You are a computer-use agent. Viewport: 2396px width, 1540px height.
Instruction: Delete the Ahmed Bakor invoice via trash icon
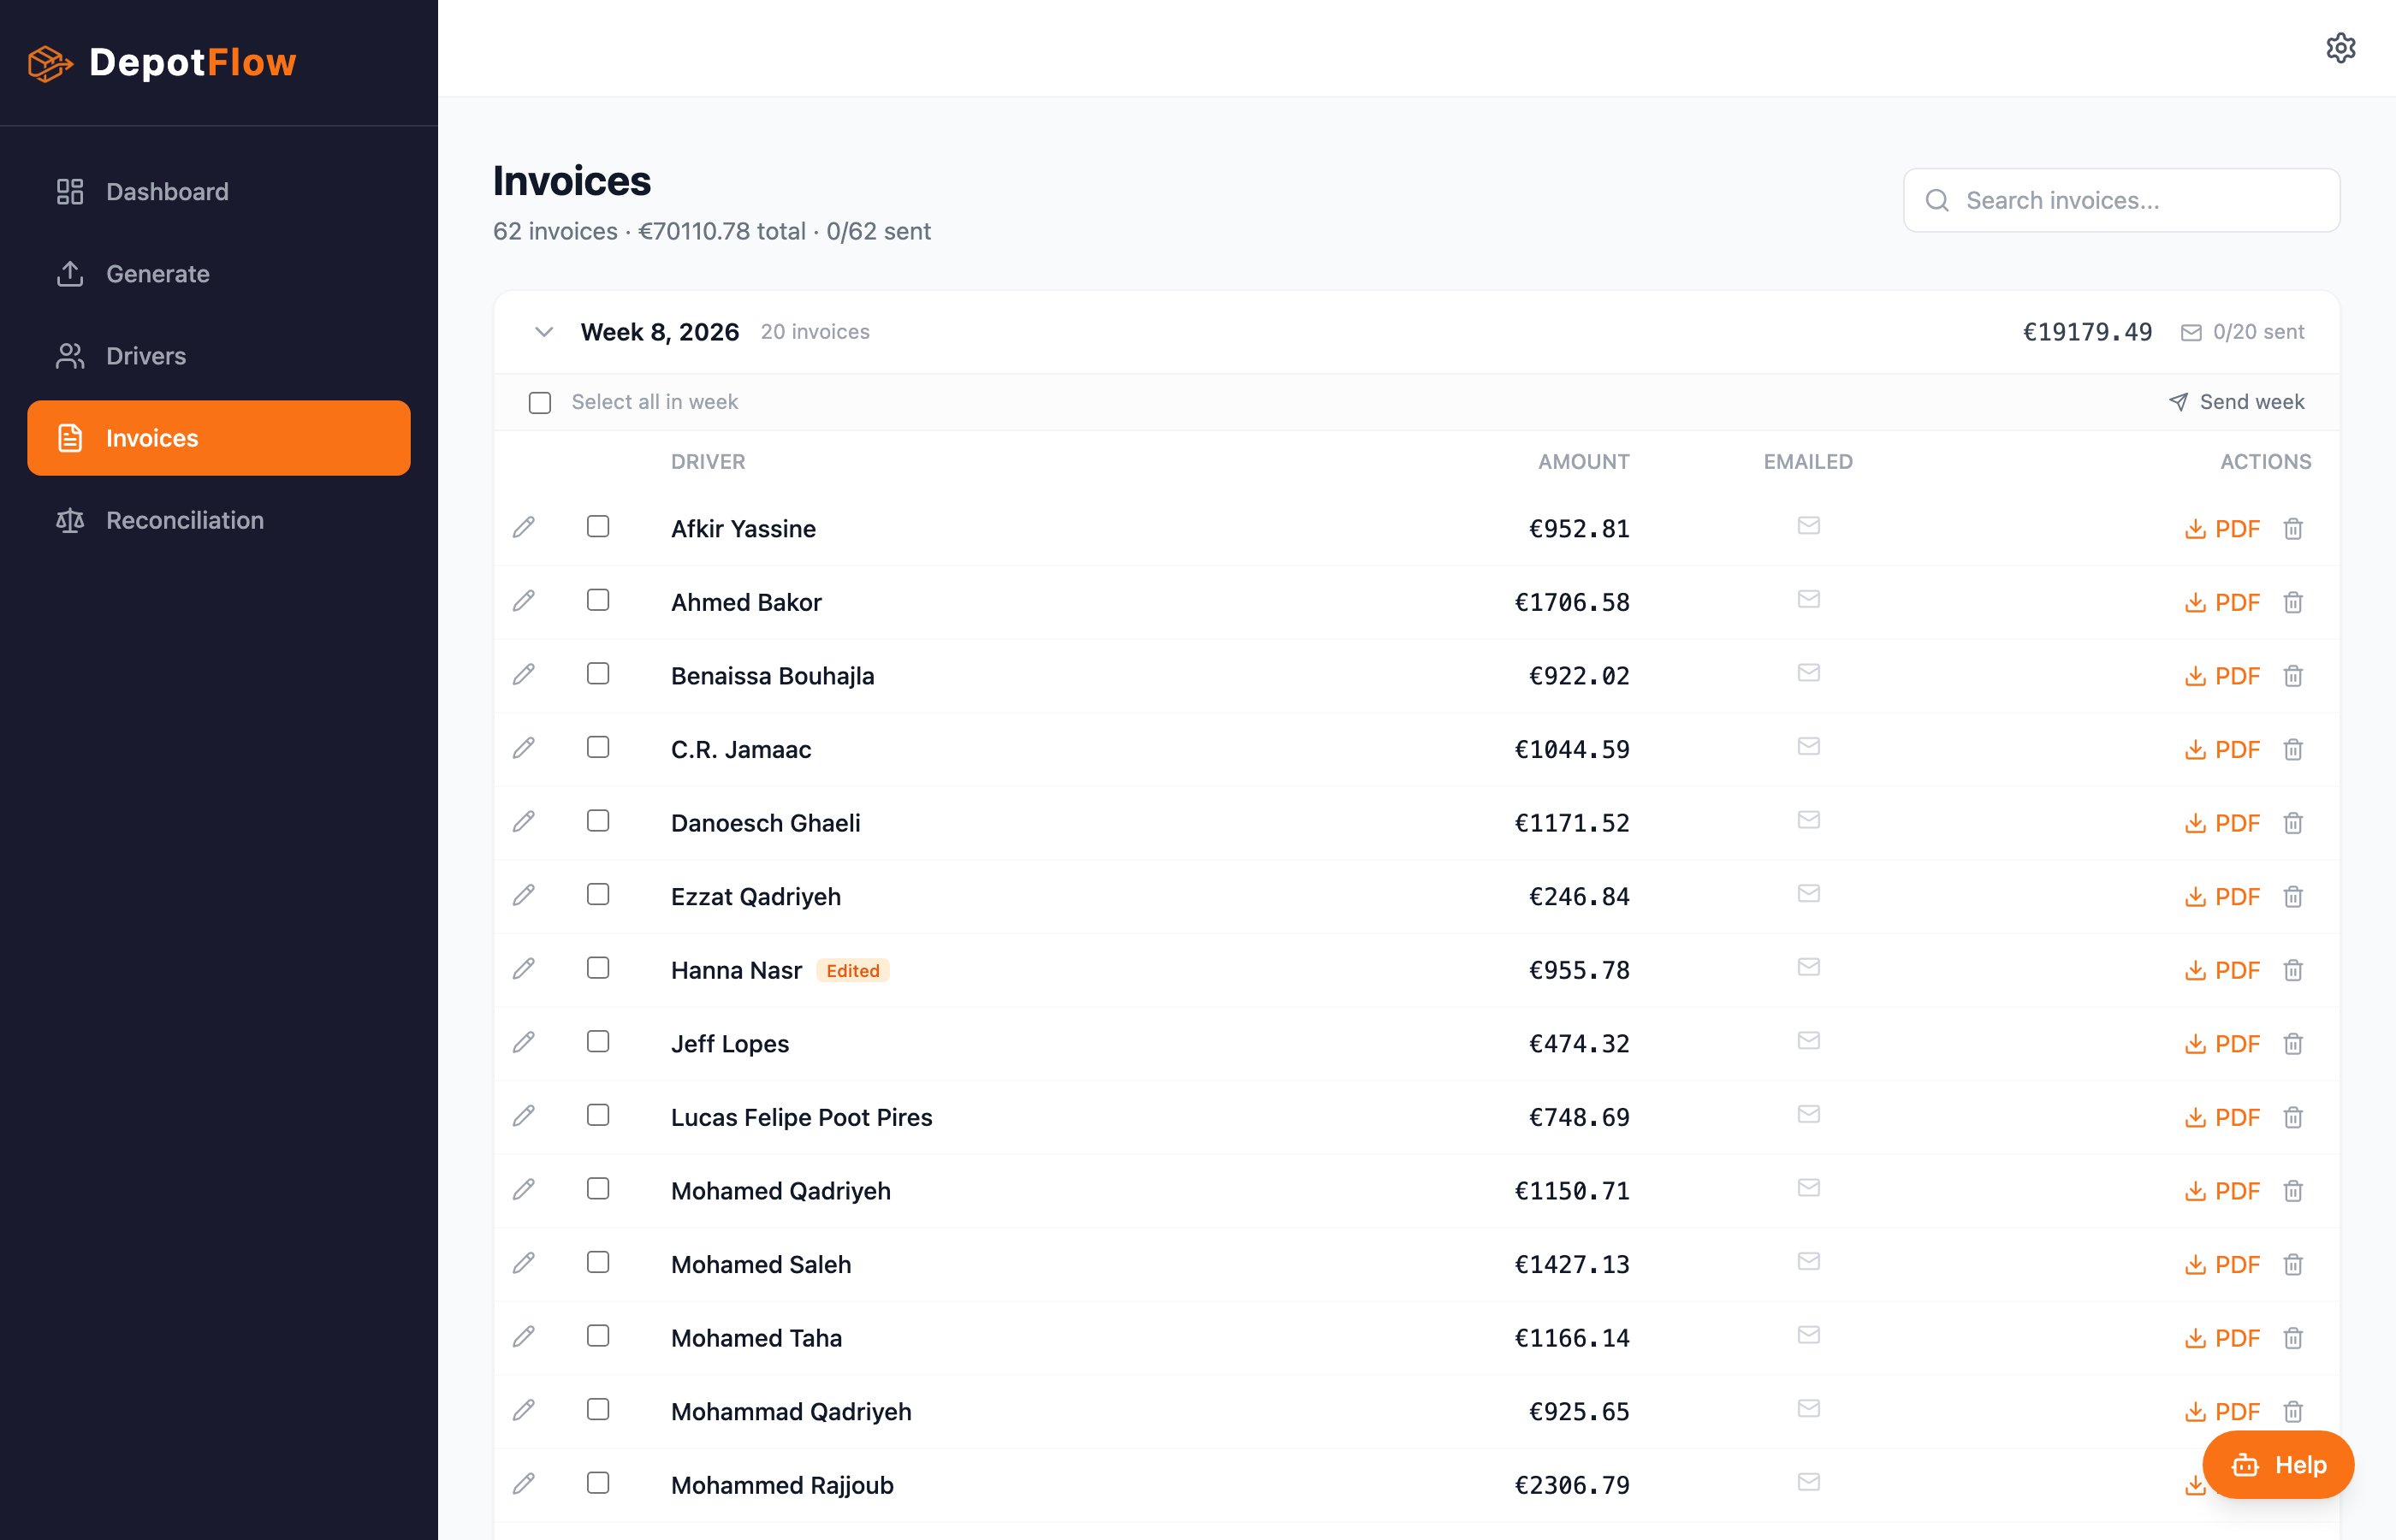point(2293,602)
